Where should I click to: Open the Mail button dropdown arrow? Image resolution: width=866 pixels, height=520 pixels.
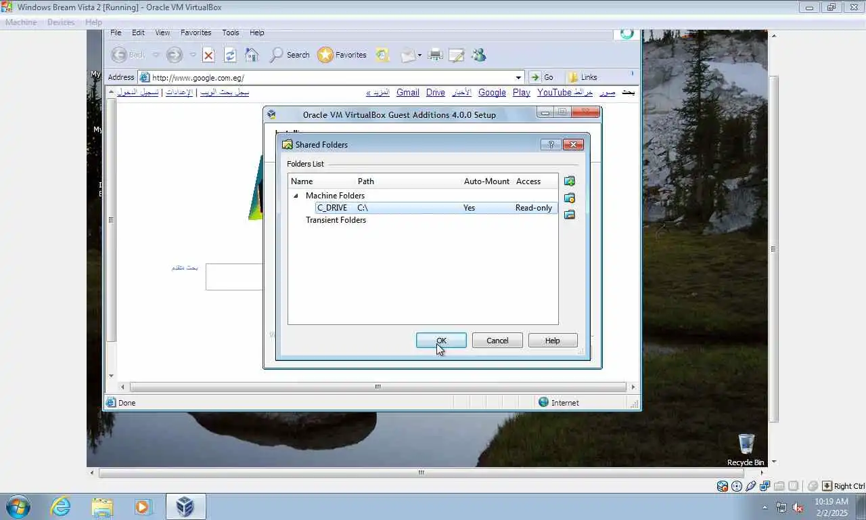tap(420, 55)
